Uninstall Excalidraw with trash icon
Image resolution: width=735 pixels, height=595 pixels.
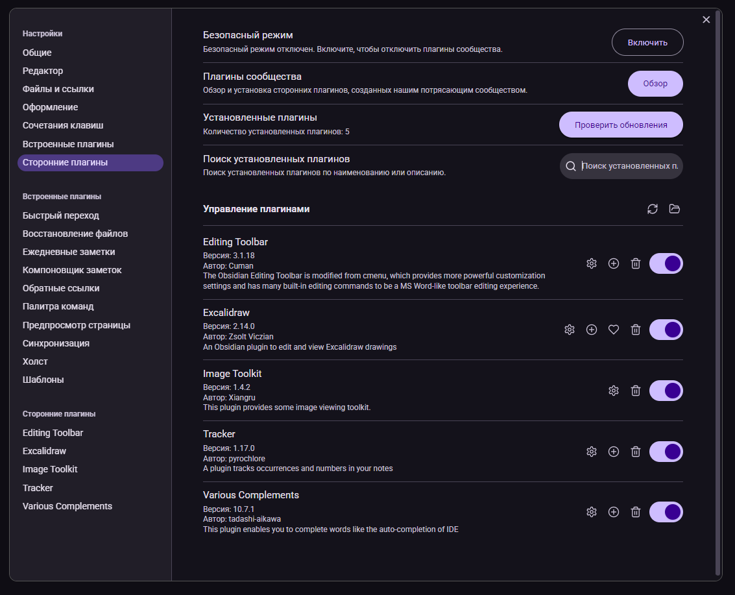[636, 330]
